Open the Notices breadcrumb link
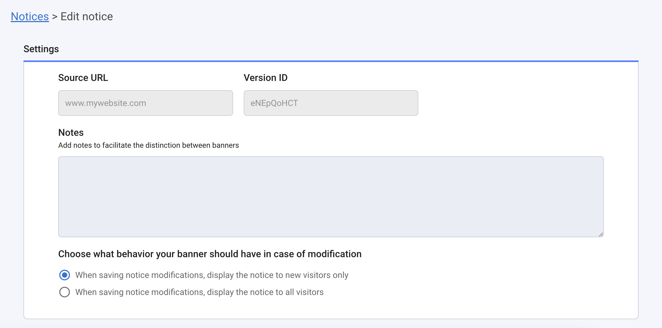662x328 pixels. coord(30,17)
